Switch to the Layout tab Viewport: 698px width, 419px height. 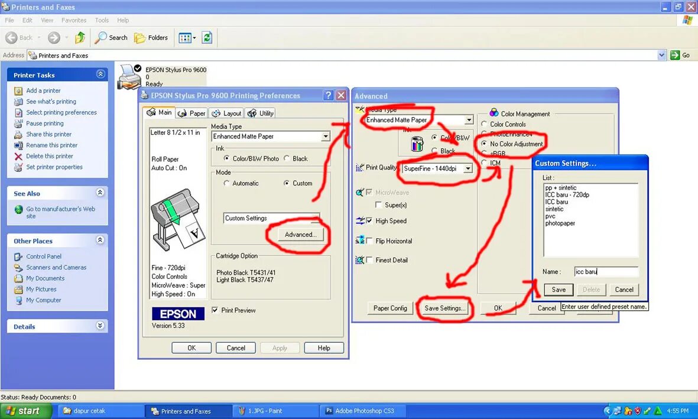[226, 113]
